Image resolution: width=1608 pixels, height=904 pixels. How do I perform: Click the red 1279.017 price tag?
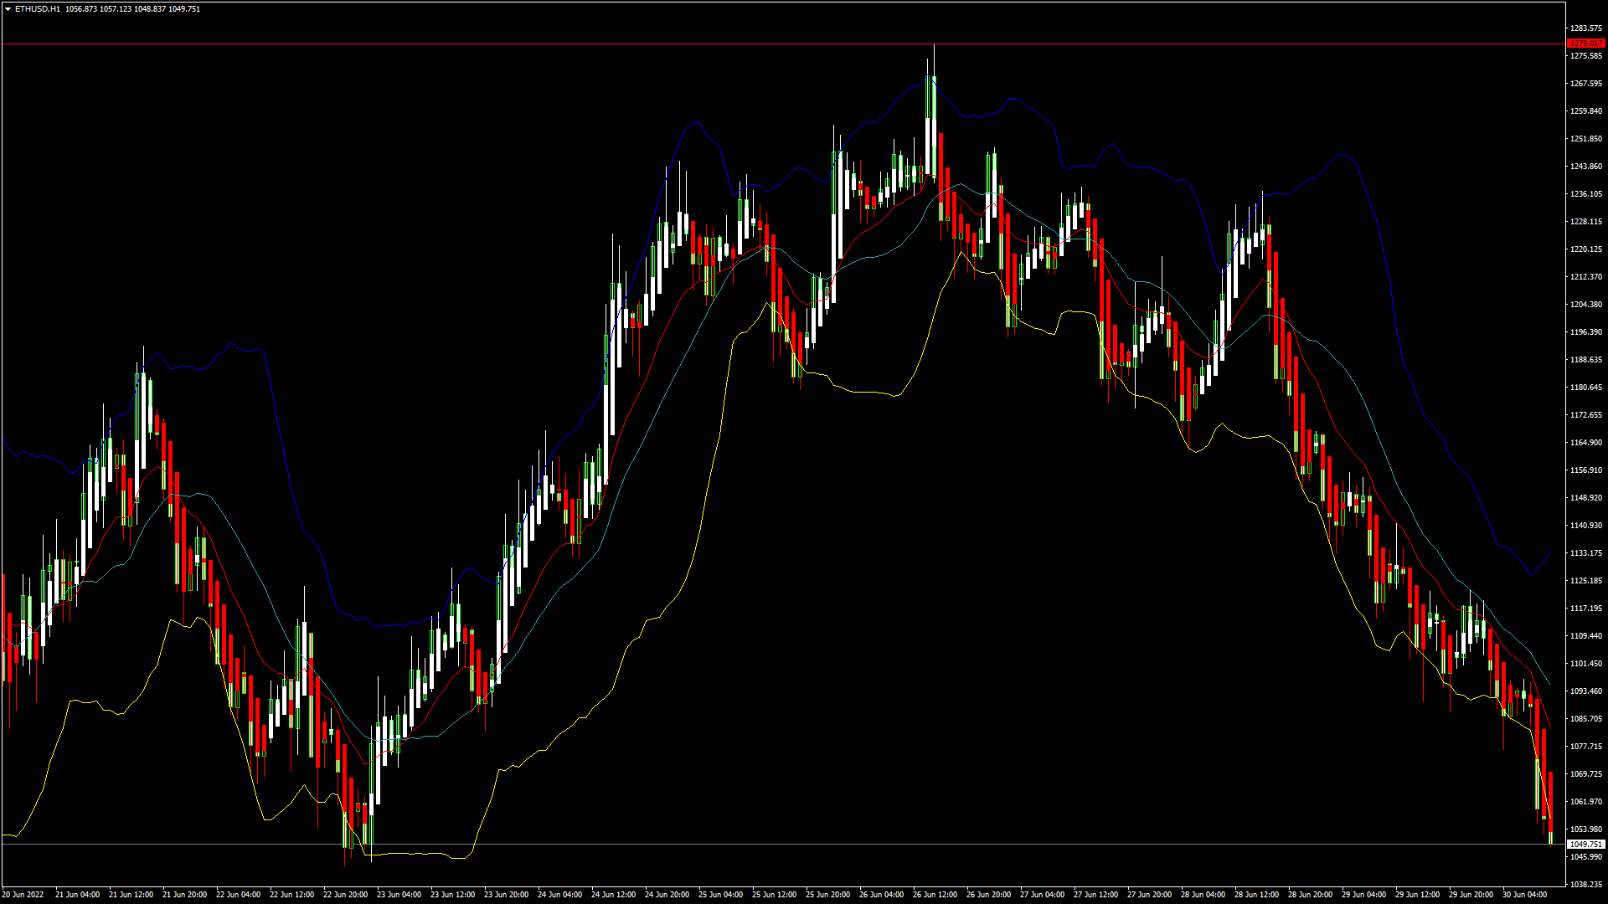(x=1585, y=44)
